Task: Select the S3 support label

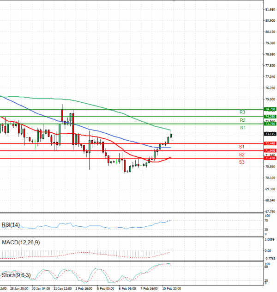Action: (x=241, y=162)
